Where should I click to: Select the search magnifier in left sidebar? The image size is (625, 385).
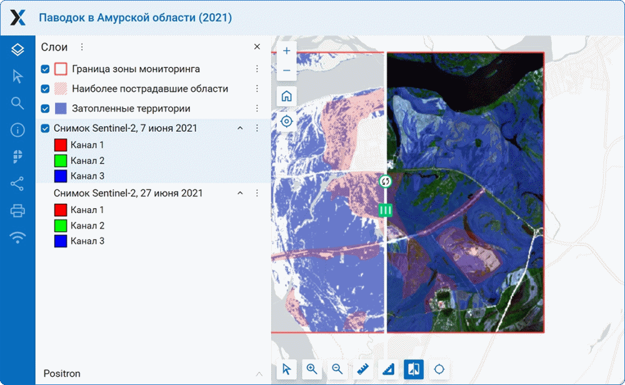coord(17,103)
